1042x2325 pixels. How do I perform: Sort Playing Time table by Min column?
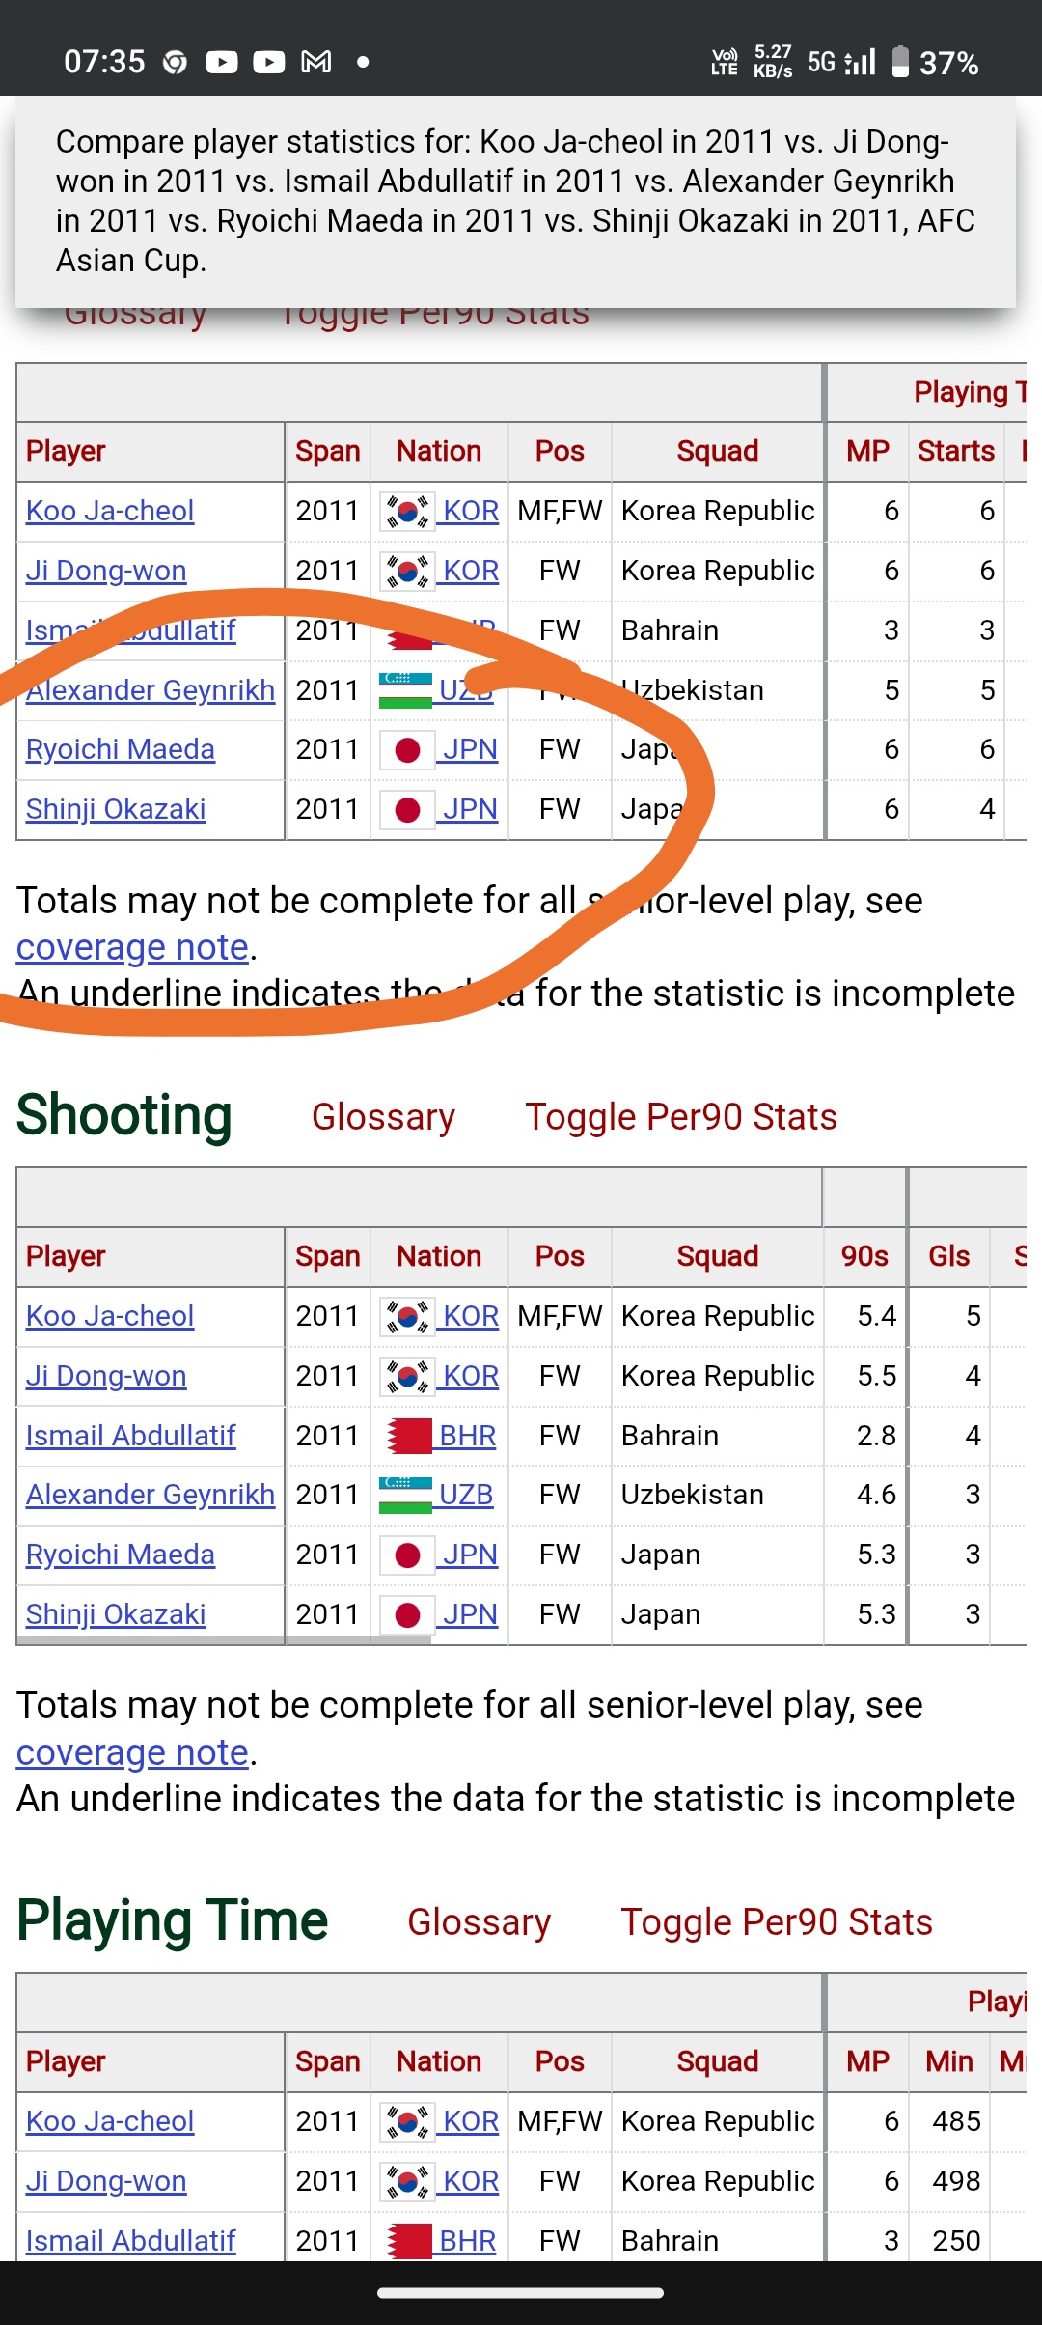tap(948, 2061)
